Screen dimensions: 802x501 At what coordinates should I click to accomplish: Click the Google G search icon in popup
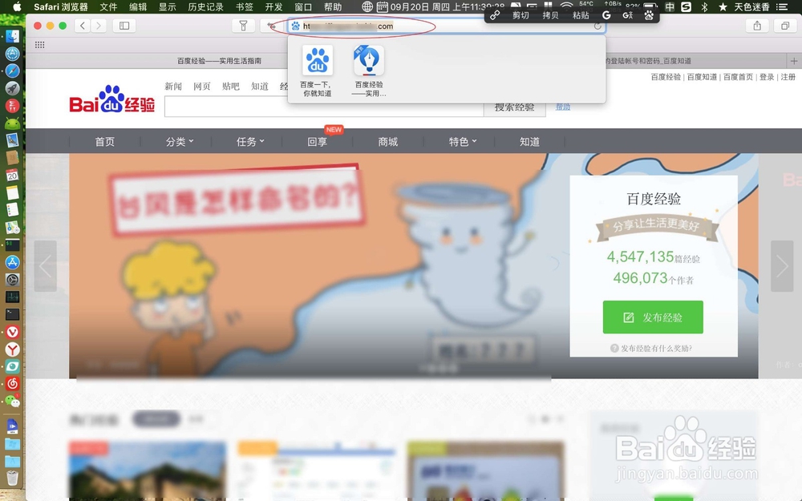tap(606, 15)
